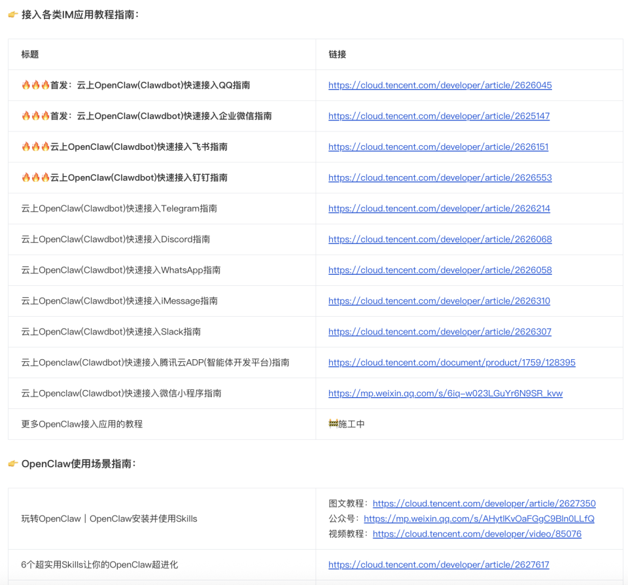Open the 钉钉接入指南 article link
Image resolution: width=628 pixels, height=585 pixels.
[x=440, y=177]
